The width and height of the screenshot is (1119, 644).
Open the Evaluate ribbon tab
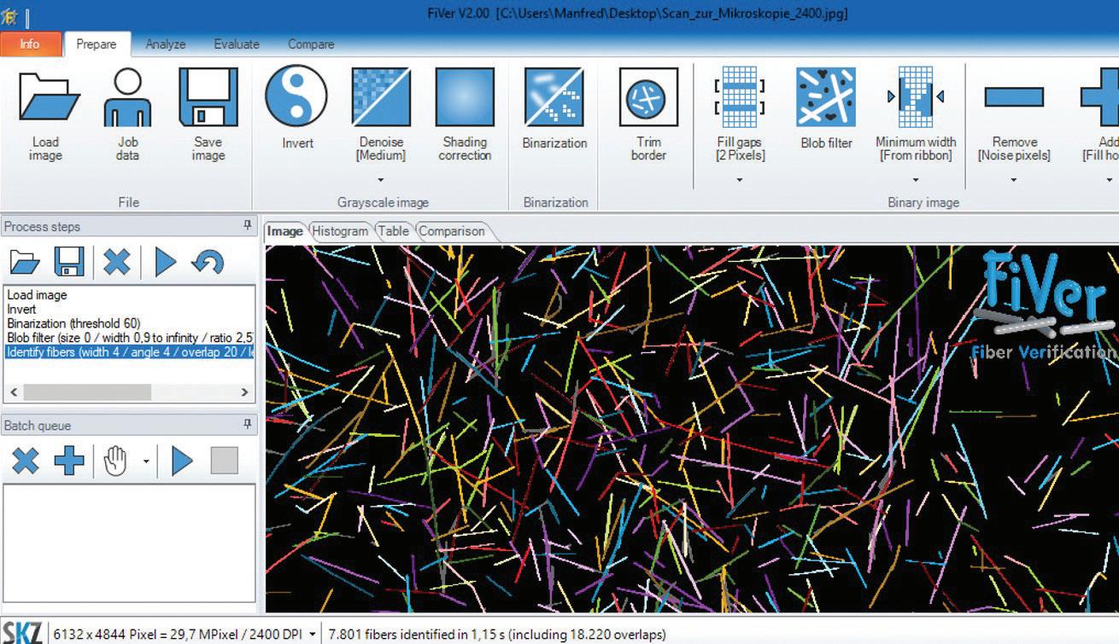point(237,44)
